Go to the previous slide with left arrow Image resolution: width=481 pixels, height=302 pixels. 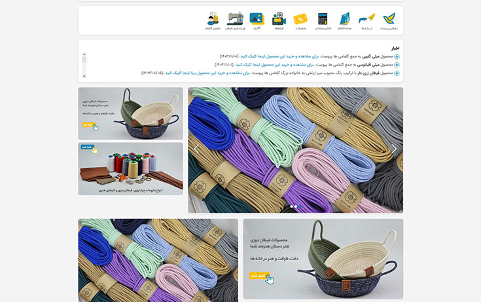(196, 149)
